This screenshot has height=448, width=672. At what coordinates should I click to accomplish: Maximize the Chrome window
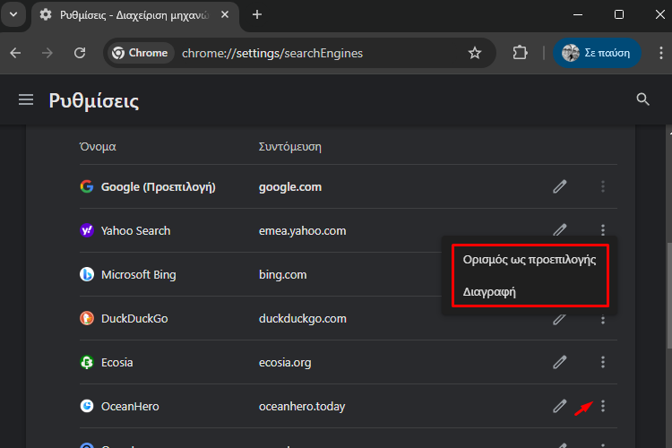coord(618,14)
